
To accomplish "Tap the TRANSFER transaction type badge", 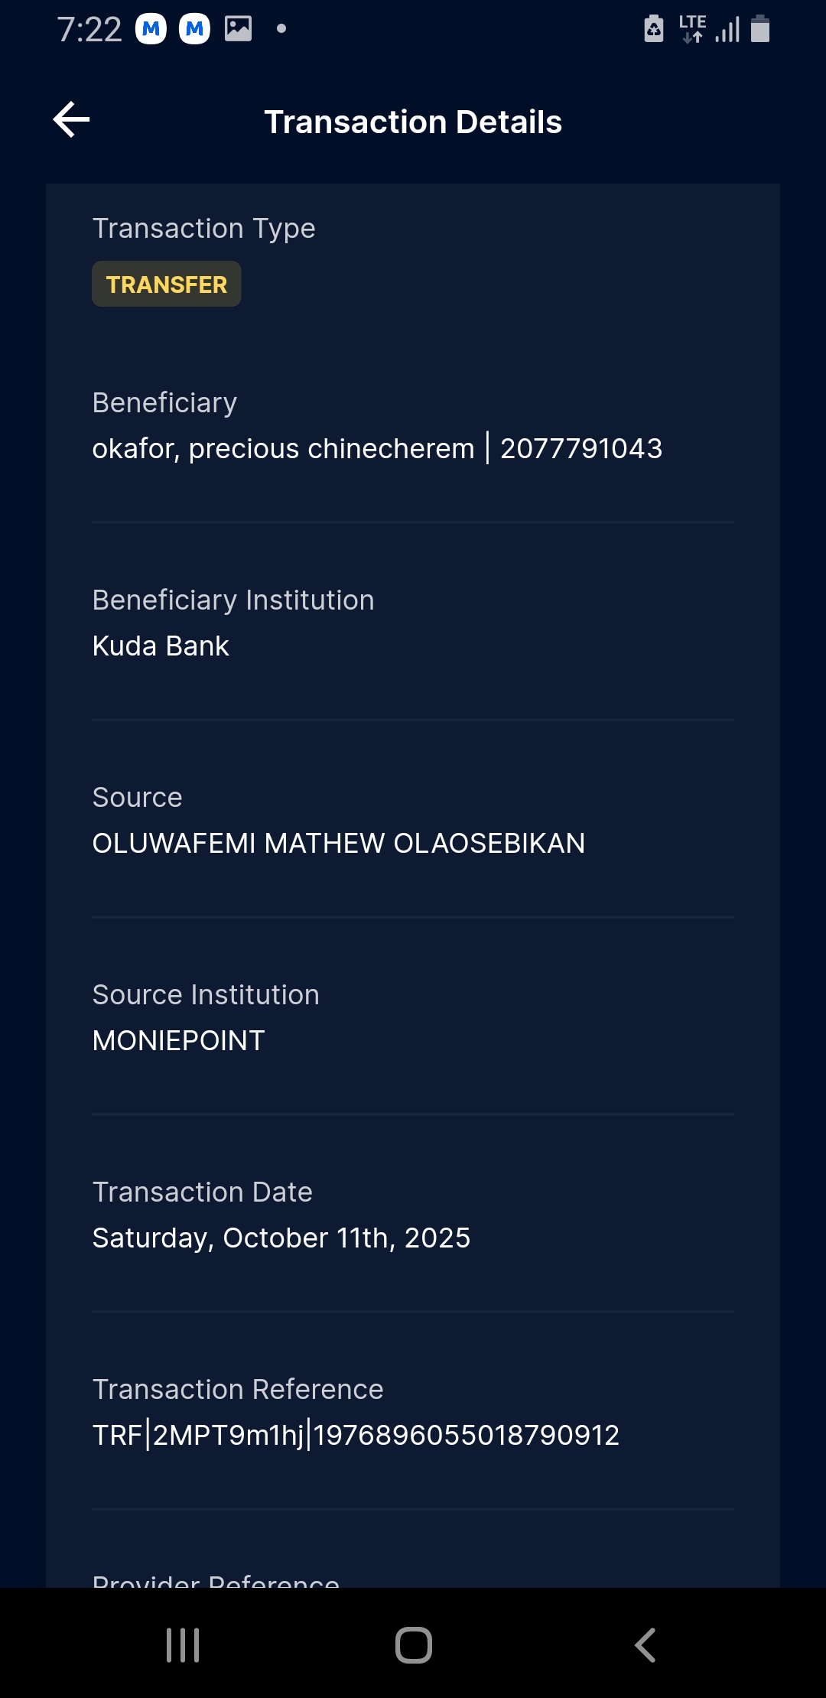I will [167, 285].
